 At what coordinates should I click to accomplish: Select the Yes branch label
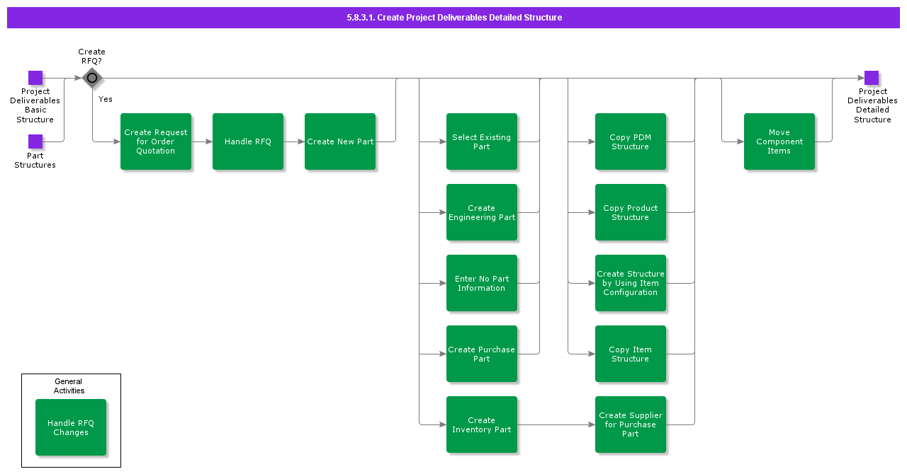pyautogui.click(x=105, y=99)
